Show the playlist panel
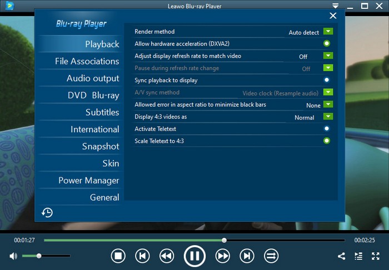Image resolution: width=389 pixels, height=270 pixels. pos(358,256)
